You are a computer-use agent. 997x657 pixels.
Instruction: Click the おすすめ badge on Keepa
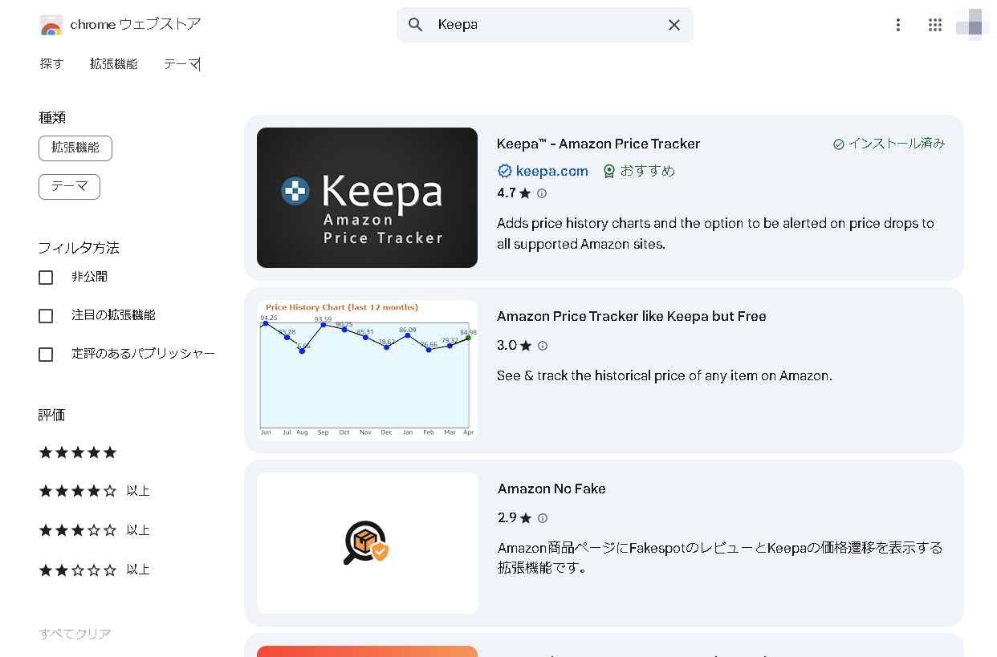pyautogui.click(x=639, y=170)
